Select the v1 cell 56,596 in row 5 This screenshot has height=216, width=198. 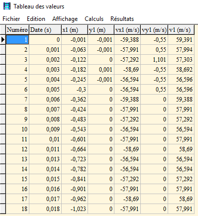(x=181, y=80)
